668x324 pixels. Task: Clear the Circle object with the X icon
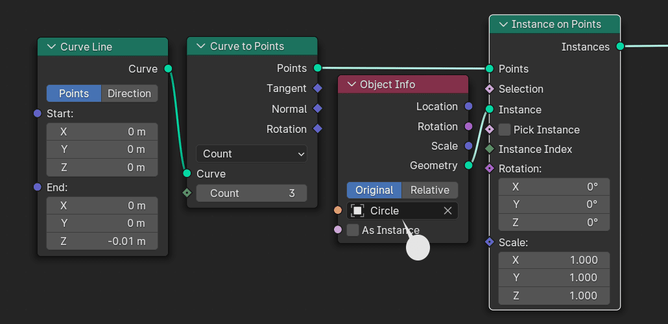[x=447, y=211]
